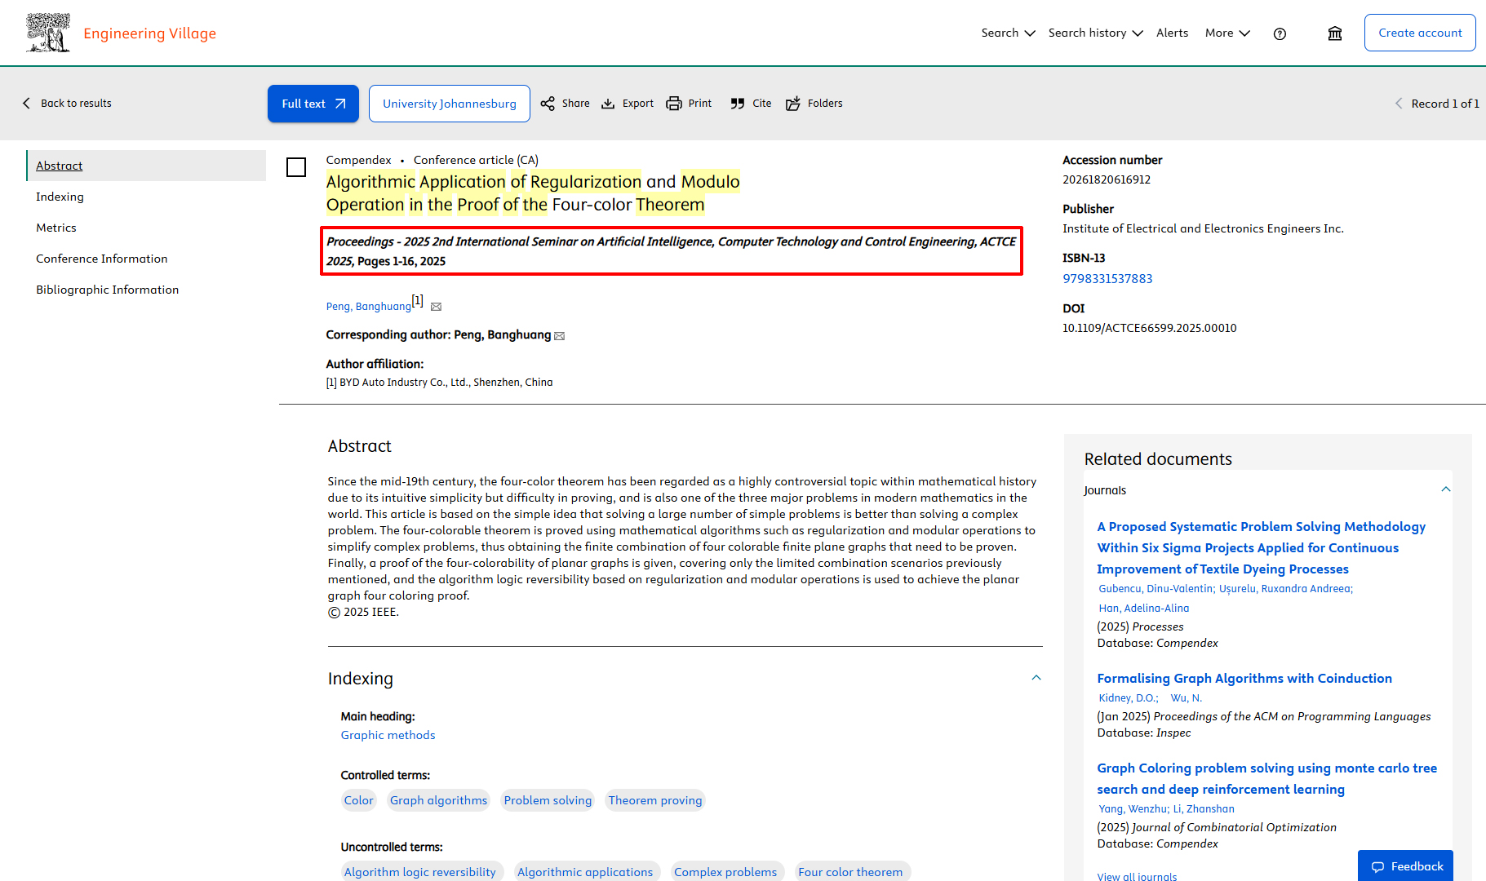Click the Complex problems uncontrolled term

tap(725, 871)
